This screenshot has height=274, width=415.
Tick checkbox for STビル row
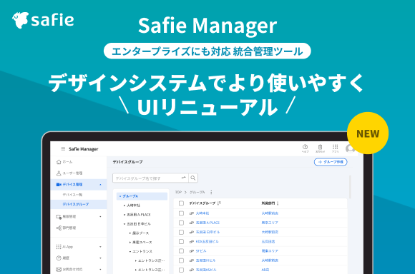coord(181,251)
